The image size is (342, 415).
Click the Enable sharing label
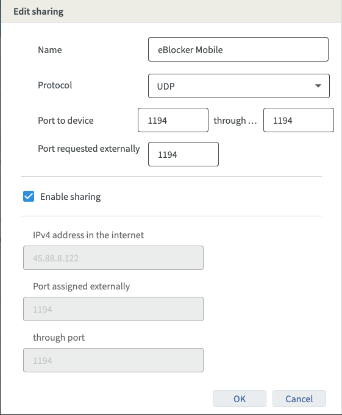(x=71, y=197)
